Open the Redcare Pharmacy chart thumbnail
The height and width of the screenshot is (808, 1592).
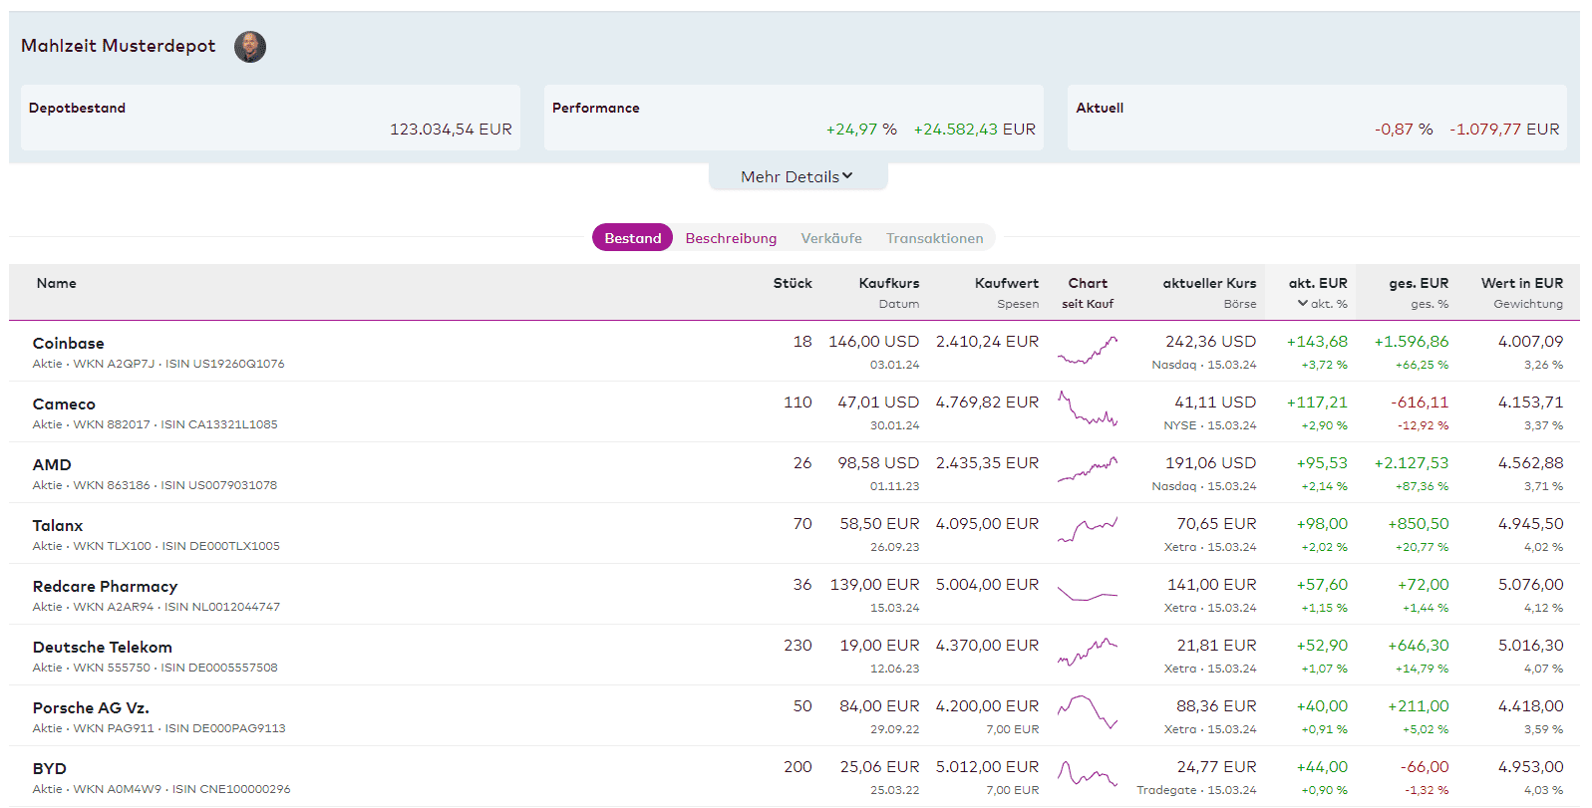pos(1087,594)
